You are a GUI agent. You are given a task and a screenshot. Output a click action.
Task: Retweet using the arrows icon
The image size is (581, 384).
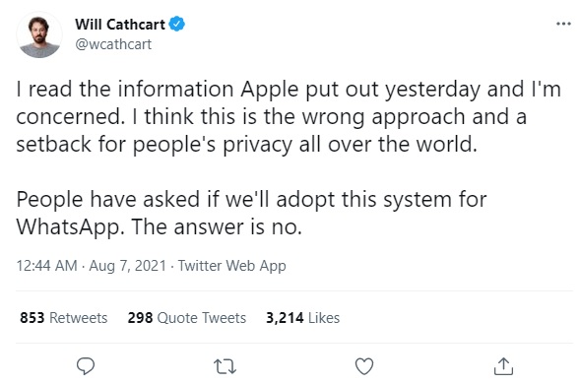coord(225,366)
